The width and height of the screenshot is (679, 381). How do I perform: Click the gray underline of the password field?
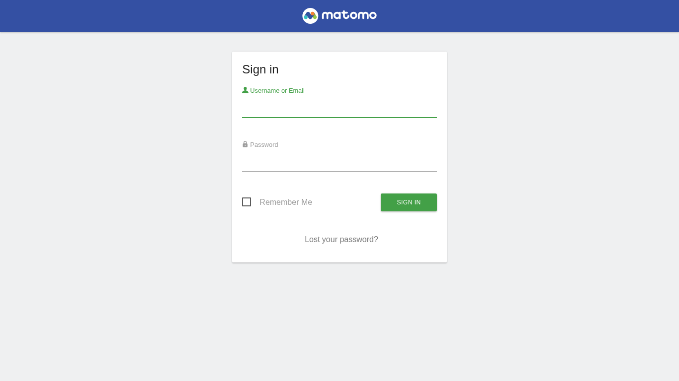[339, 171]
